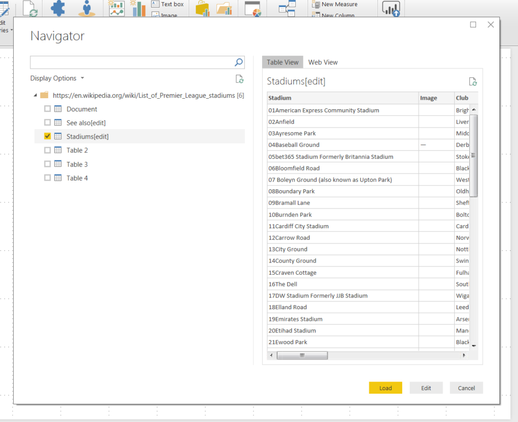This screenshot has height=422, width=518.
Task: Click the table icon beside Table 4
Action: pyautogui.click(x=58, y=178)
